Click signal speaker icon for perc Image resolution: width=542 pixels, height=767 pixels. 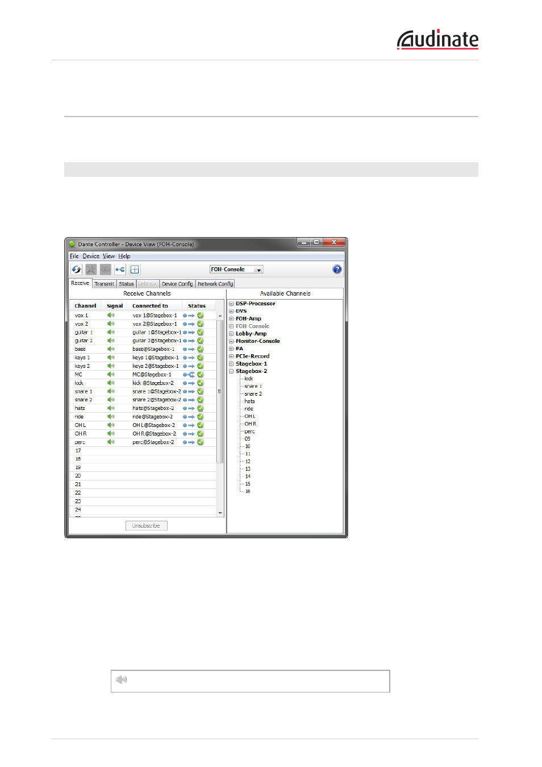[x=111, y=442]
